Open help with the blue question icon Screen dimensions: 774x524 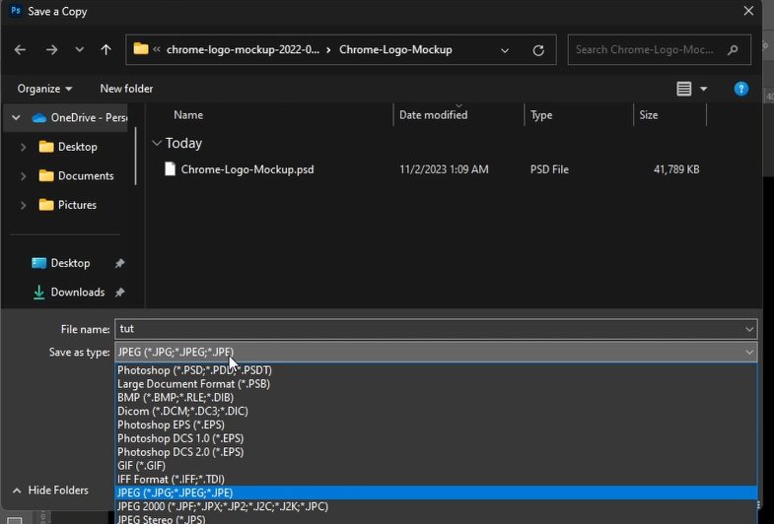tap(740, 89)
